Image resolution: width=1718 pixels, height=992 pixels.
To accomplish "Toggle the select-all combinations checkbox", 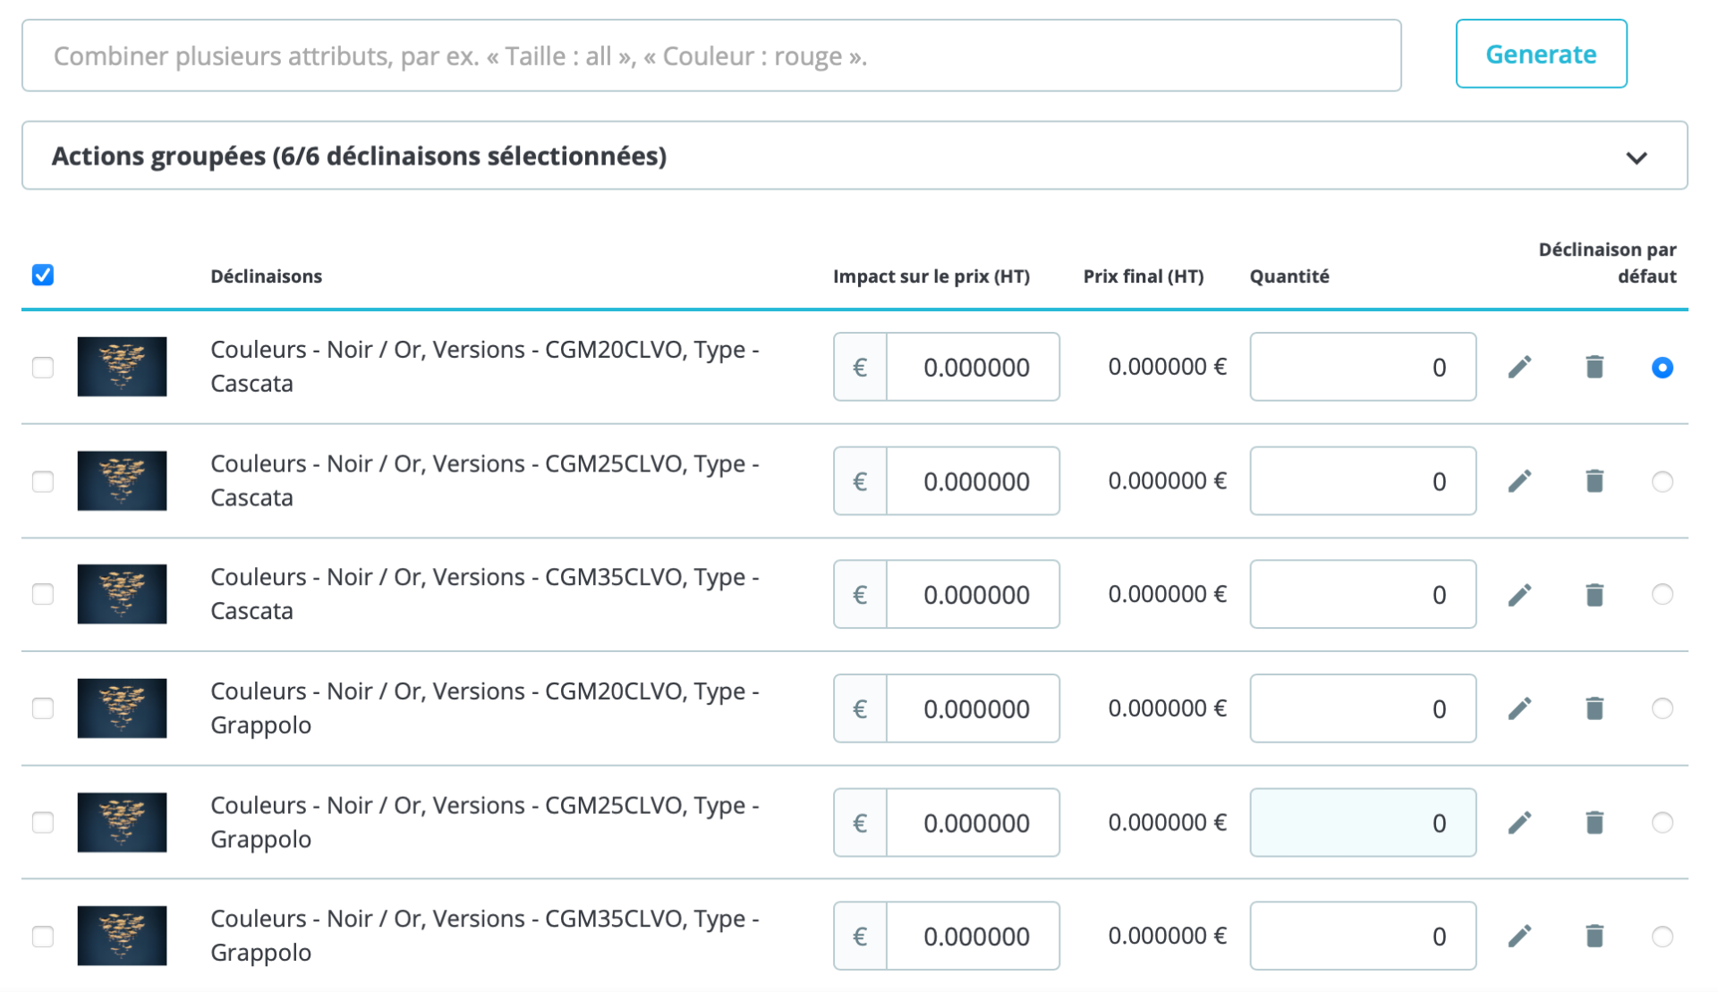I will pyautogui.click(x=43, y=275).
